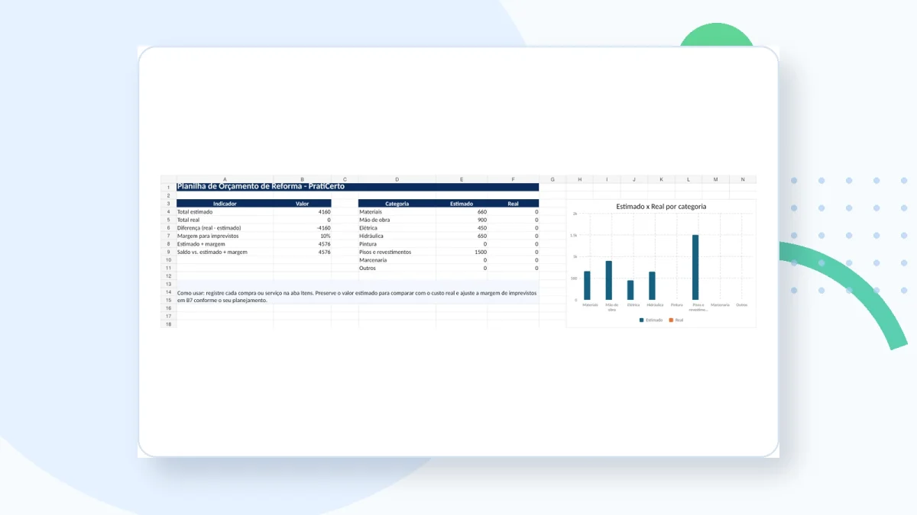
Task: Select the Pisos e revestimentos chart bar
Action: tap(695, 267)
